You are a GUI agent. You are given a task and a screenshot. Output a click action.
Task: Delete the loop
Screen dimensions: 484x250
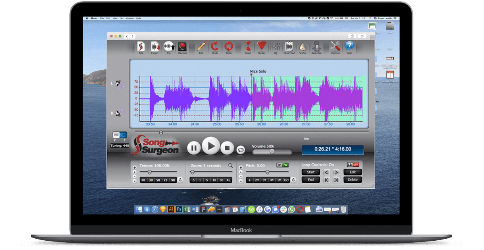(353, 180)
